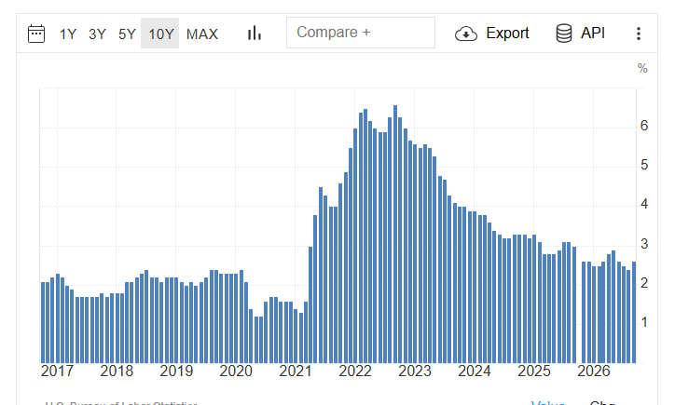
Task: Click the % unit label
Action: pos(642,68)
